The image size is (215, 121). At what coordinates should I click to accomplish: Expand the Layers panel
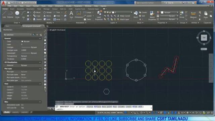[114, 23]
